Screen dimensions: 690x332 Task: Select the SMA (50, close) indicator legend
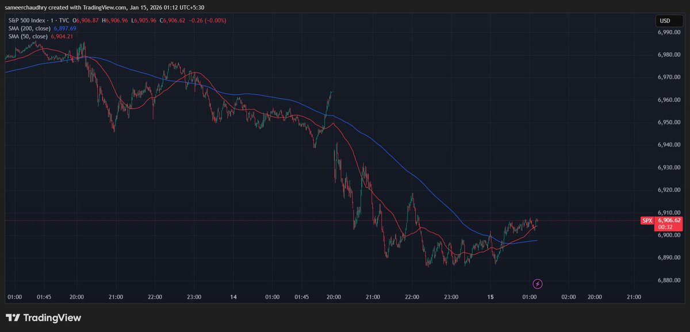click(26, 36)
